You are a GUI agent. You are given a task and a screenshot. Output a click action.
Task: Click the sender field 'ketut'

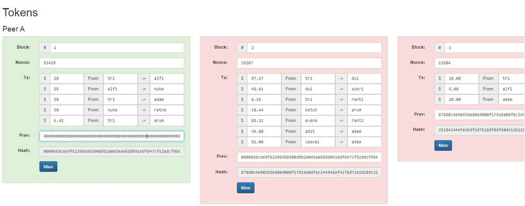click(x=318, y=110)
